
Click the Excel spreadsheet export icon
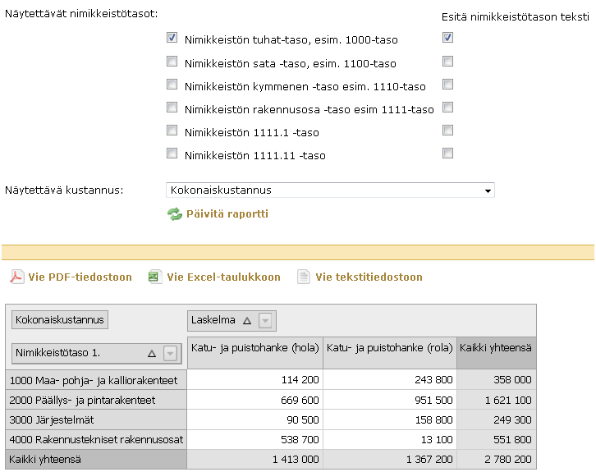[155, 277]
